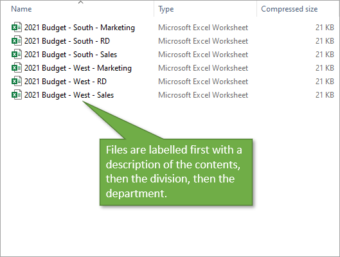Select file '2021 Budget - West - Sales'
The height and width of the screenshot is (257, 340).
point(69,95)
